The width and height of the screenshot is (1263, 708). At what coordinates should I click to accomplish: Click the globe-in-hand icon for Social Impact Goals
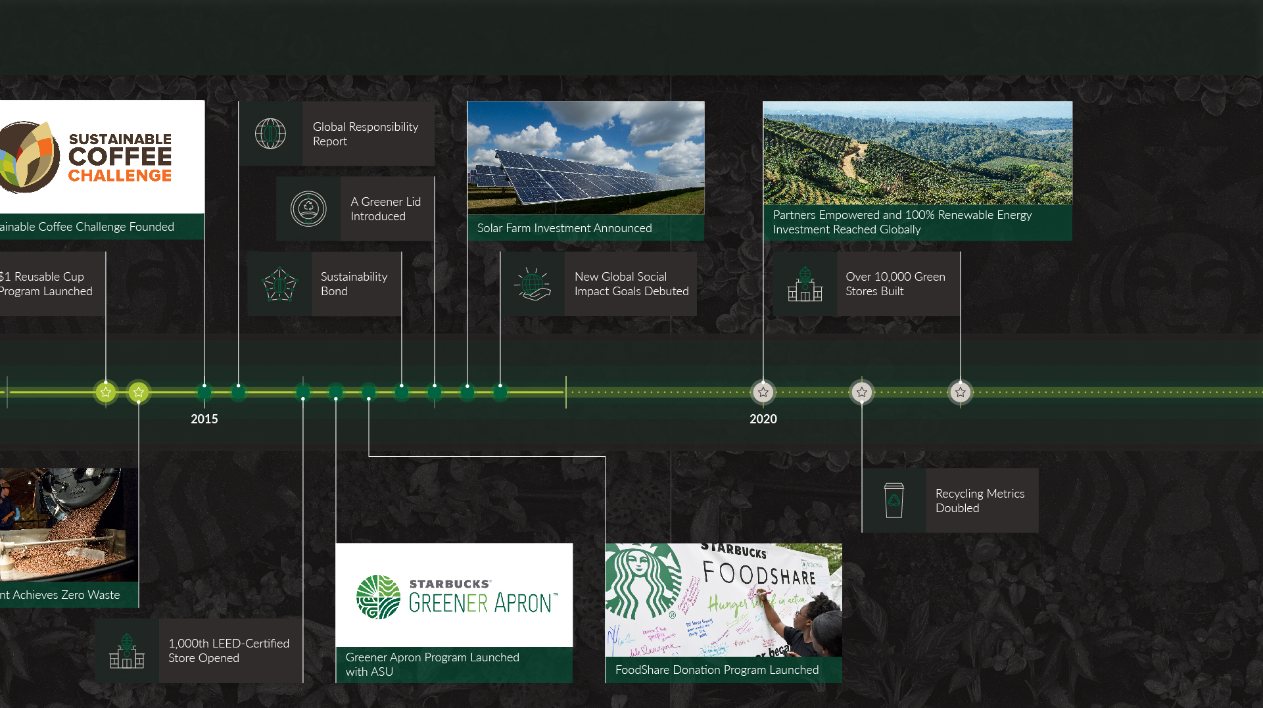(533, 284)
